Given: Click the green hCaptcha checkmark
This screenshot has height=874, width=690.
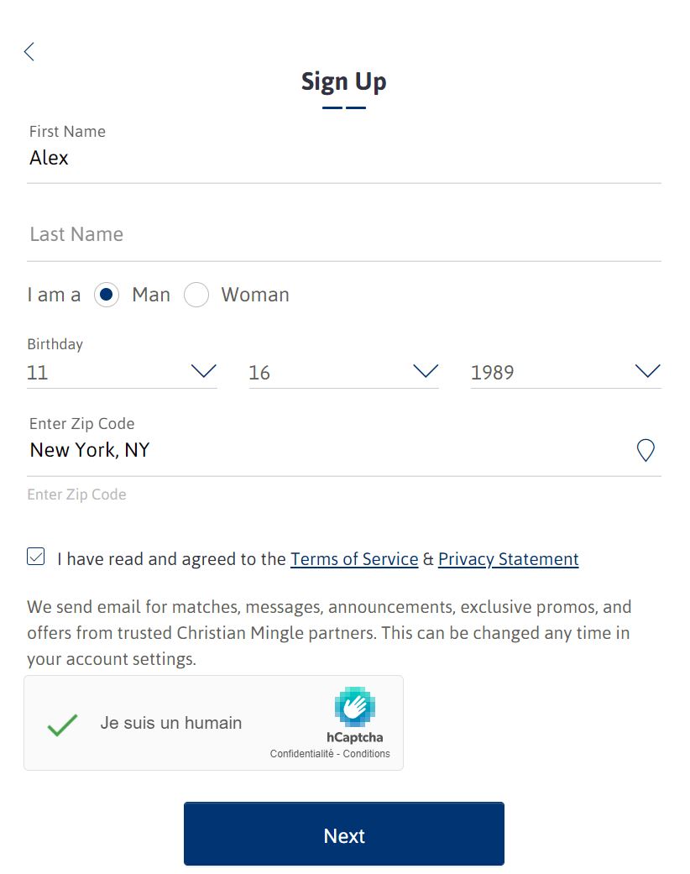Looking at the screenshot, I should click(62, 725).
